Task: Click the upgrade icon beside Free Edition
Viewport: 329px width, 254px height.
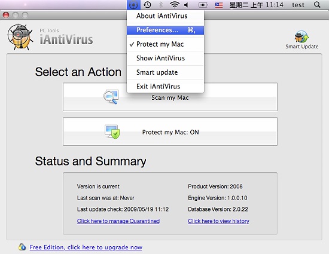Action: click(x=22, y=247)
